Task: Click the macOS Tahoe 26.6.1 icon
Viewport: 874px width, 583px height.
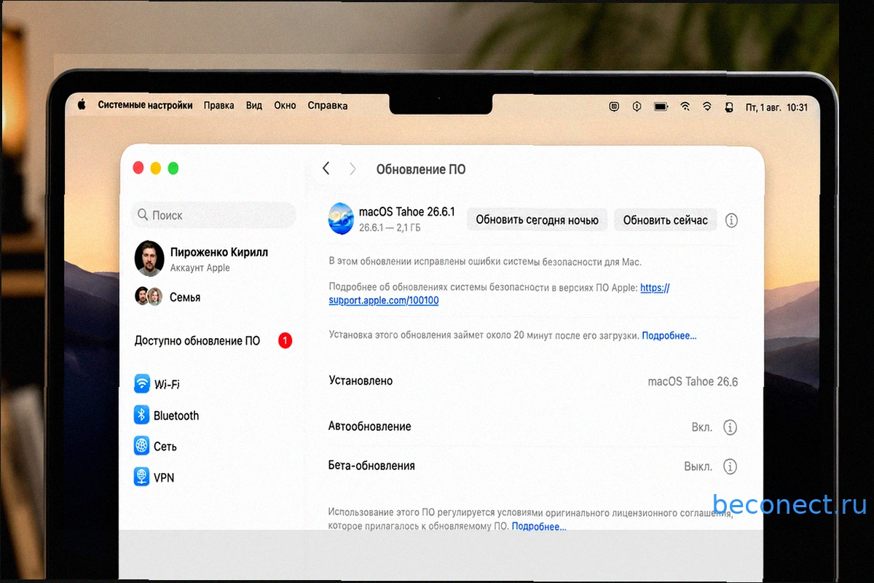Action: point(341,219)
